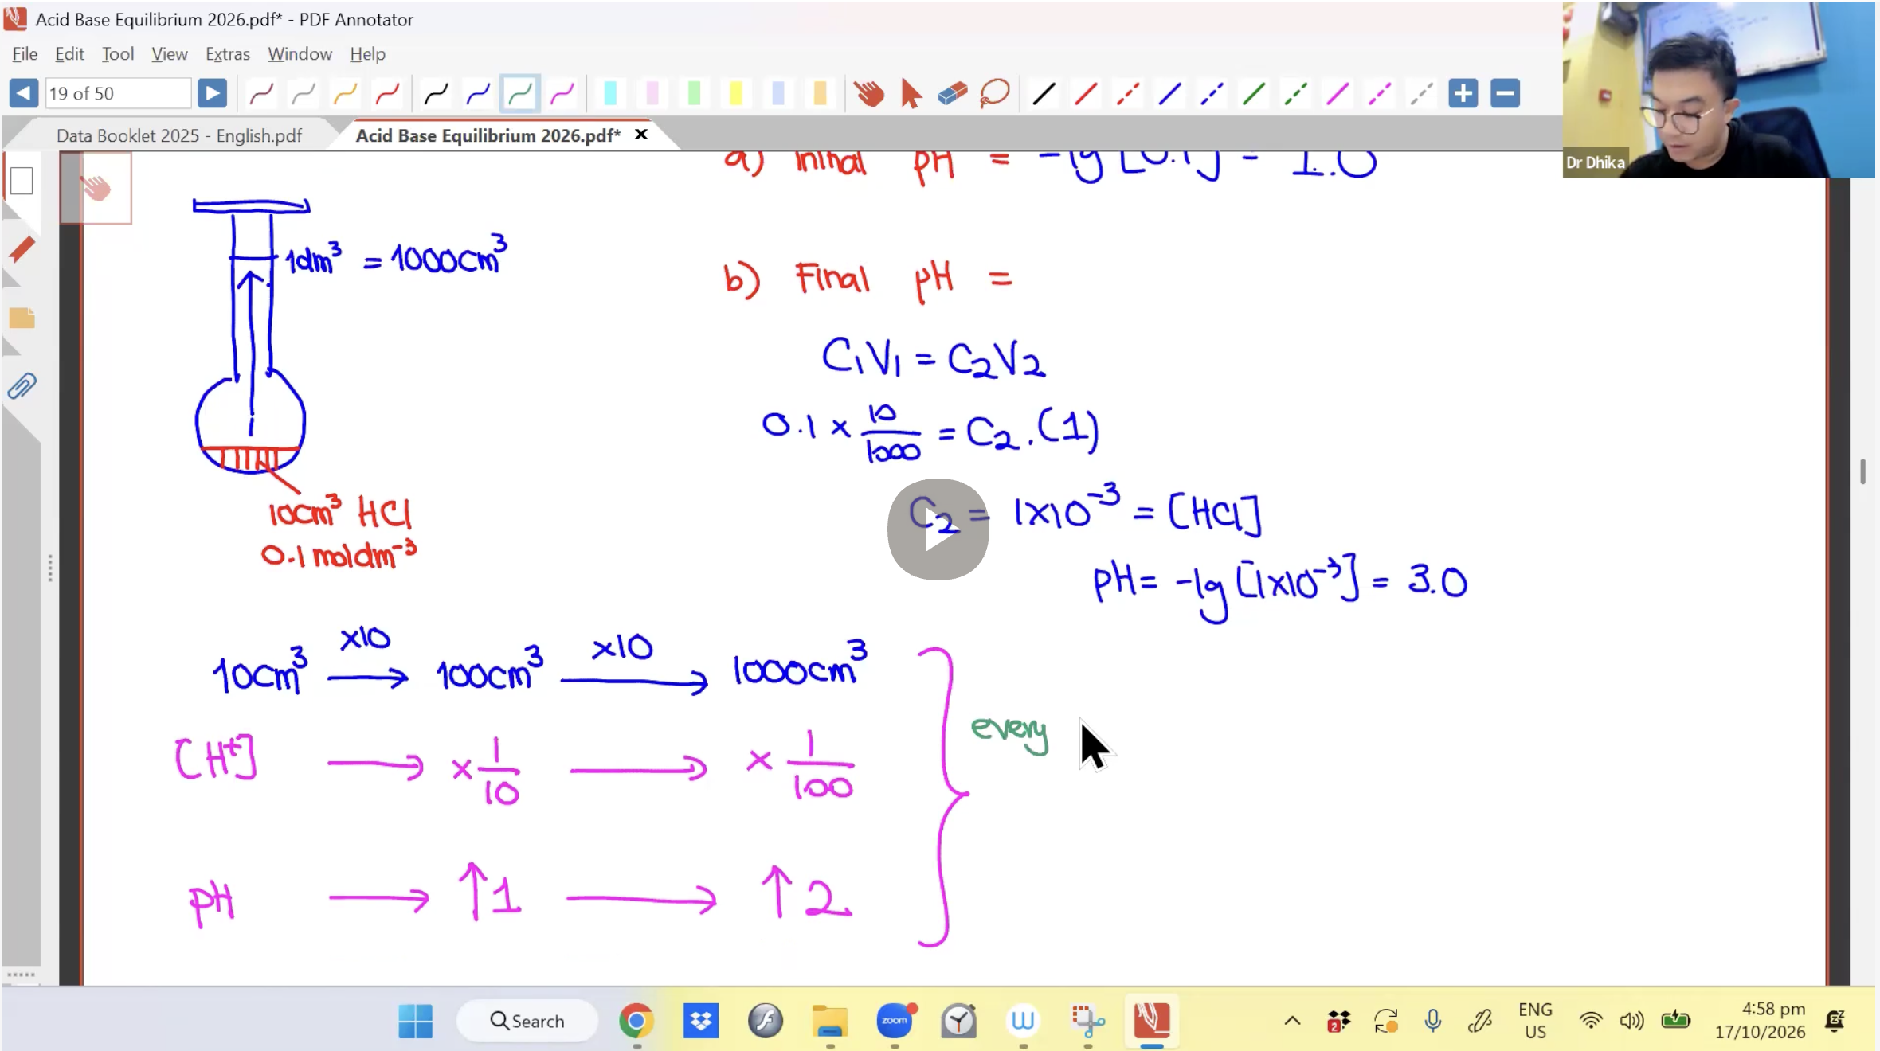Screen dimensions: 1880x1051
Task: Open Google Chrome from taskbar
Action: 636,1021
